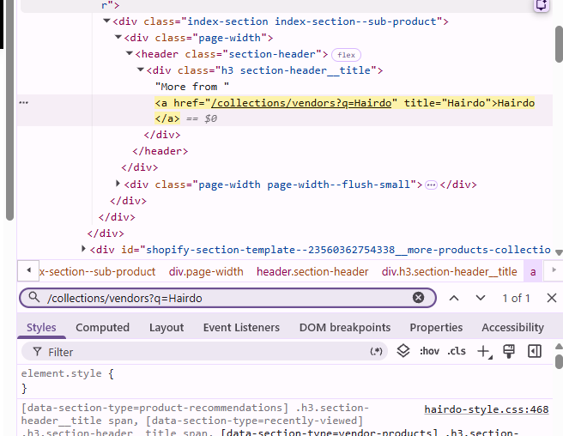Go to previous search result
This screenshot has width=563, height=436.
click(x=454, y=298)
